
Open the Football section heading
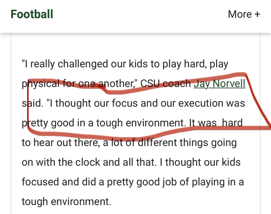32,14
